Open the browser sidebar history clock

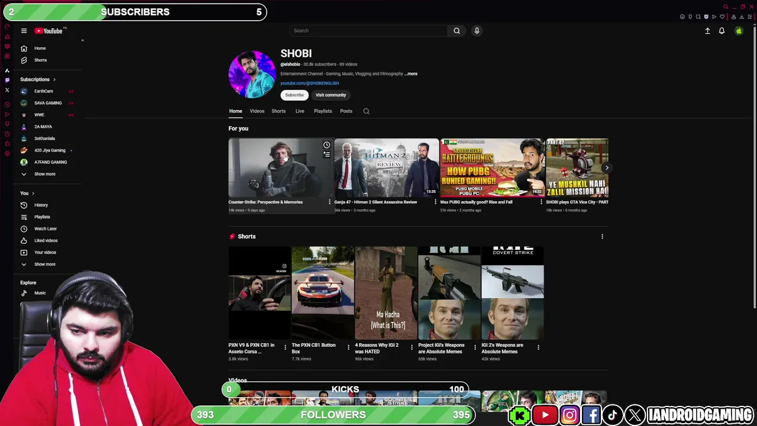7,134
